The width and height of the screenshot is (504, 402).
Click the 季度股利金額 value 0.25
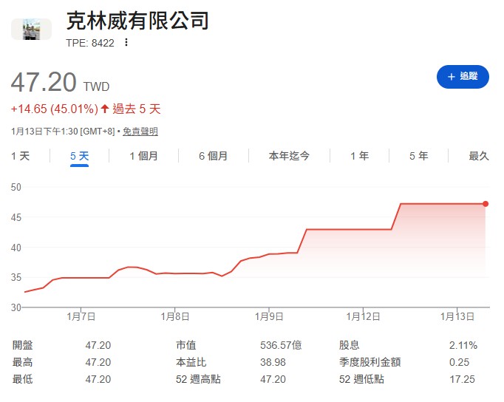459,363
